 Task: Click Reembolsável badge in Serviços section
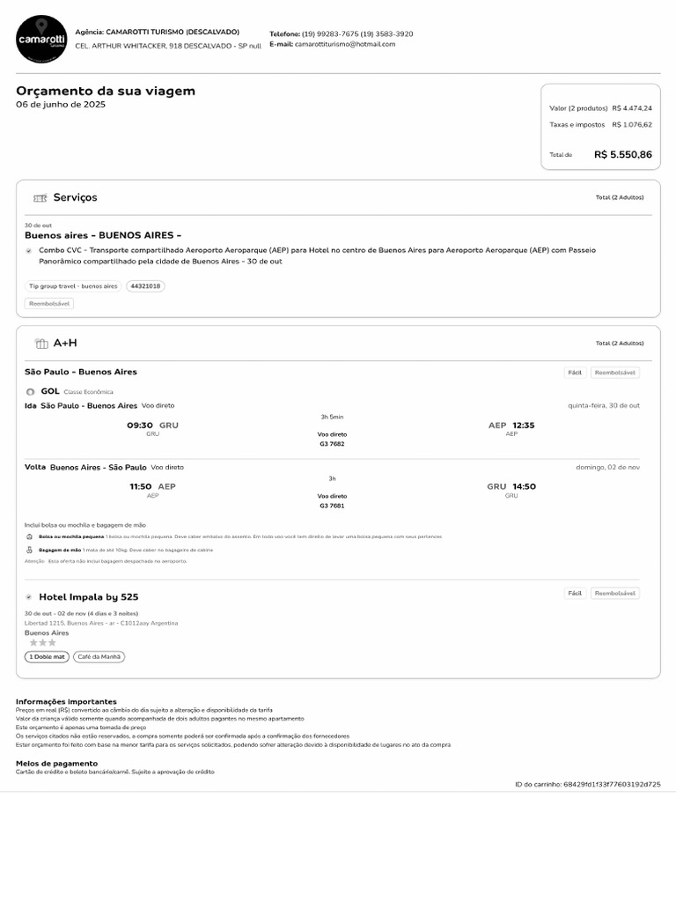point(49,304)
